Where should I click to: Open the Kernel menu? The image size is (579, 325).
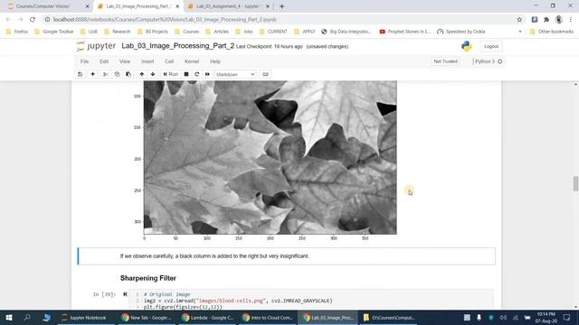[x=192, y=61]
